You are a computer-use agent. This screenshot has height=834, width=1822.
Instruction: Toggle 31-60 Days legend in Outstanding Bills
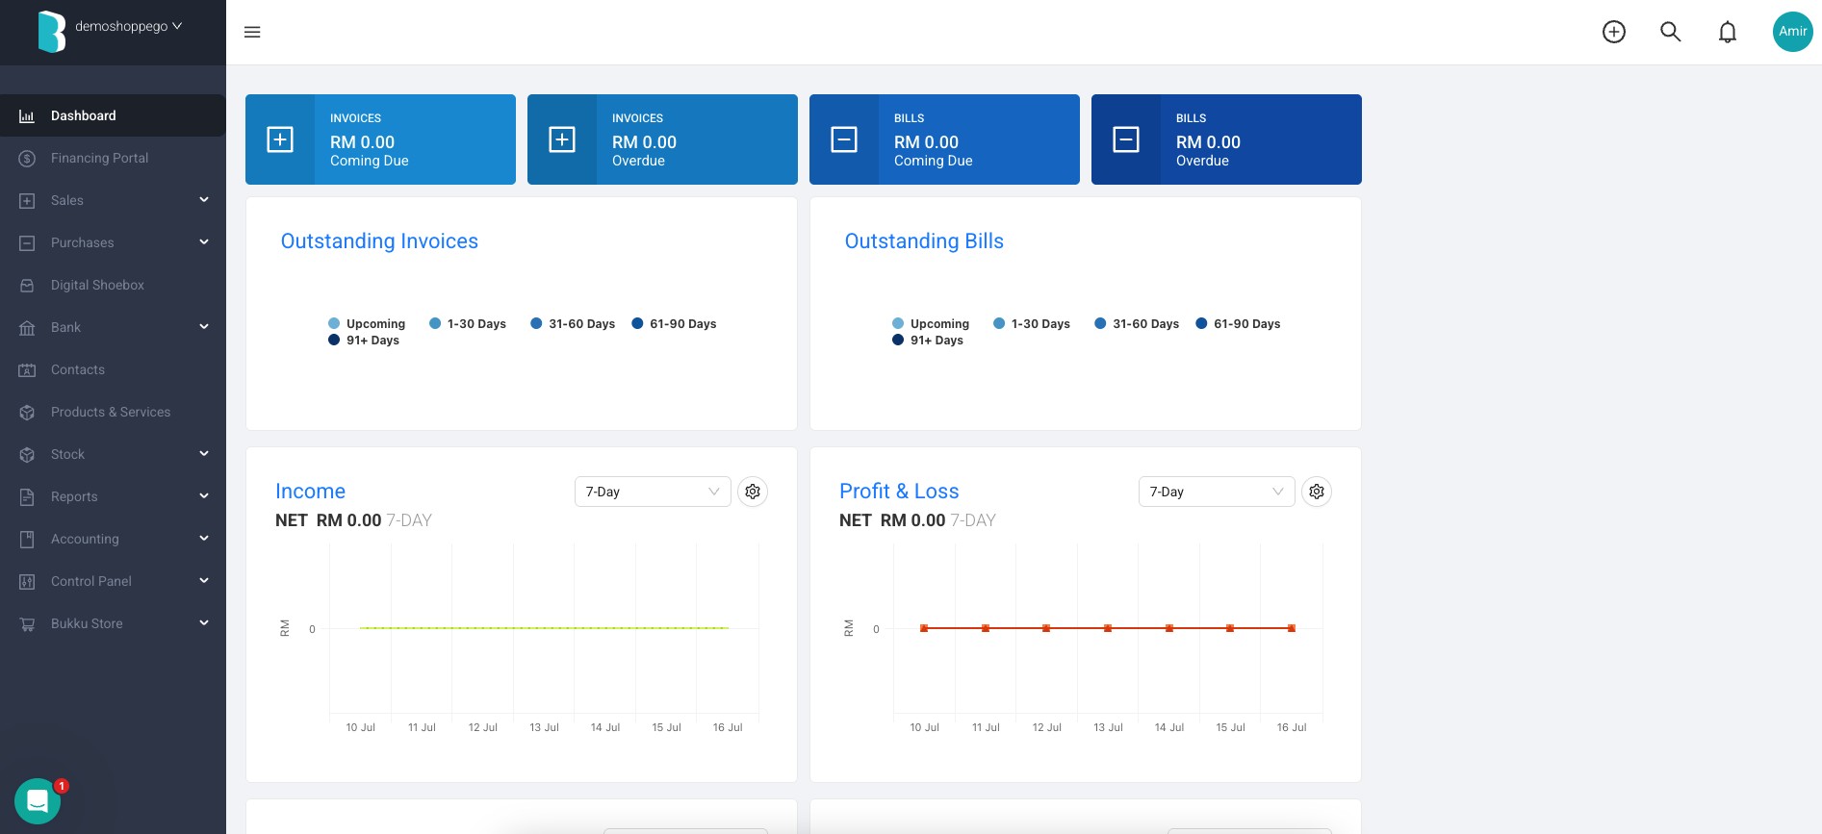click(x=1137, y=324)
